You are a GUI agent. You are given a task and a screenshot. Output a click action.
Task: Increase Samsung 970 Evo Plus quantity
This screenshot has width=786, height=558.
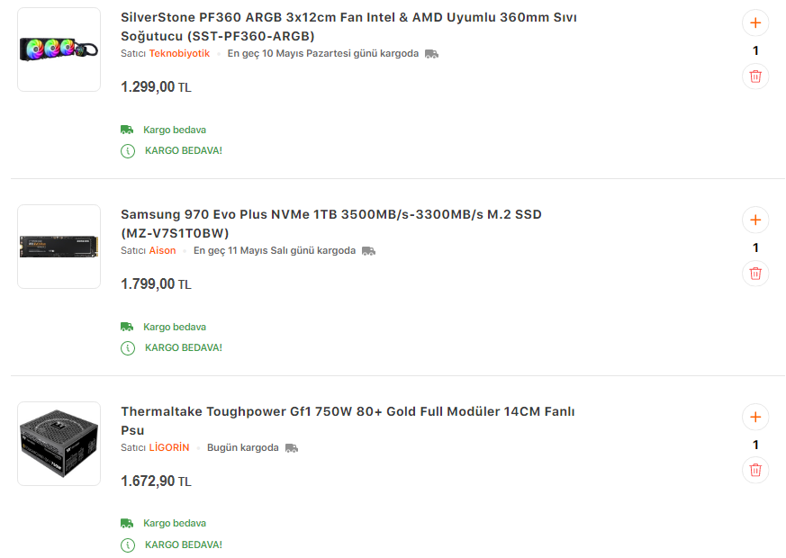point(754,220)
